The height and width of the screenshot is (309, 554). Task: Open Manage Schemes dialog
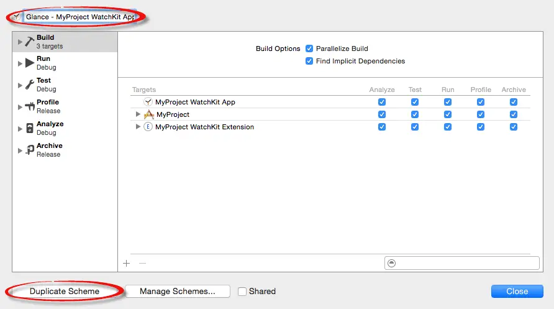[178, 291]
